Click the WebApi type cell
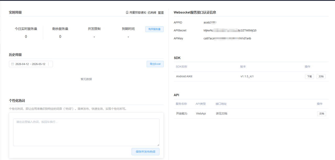This screenshot has width=335, height=160. tap(201, 114)
